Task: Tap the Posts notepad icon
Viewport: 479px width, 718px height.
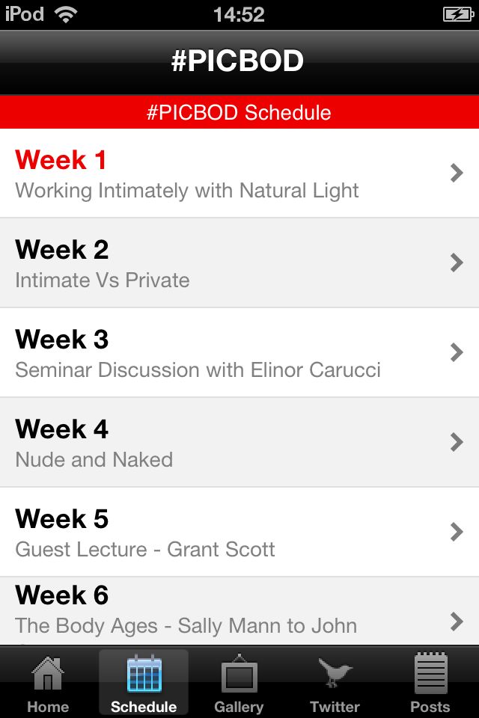Action: (430, 673)
